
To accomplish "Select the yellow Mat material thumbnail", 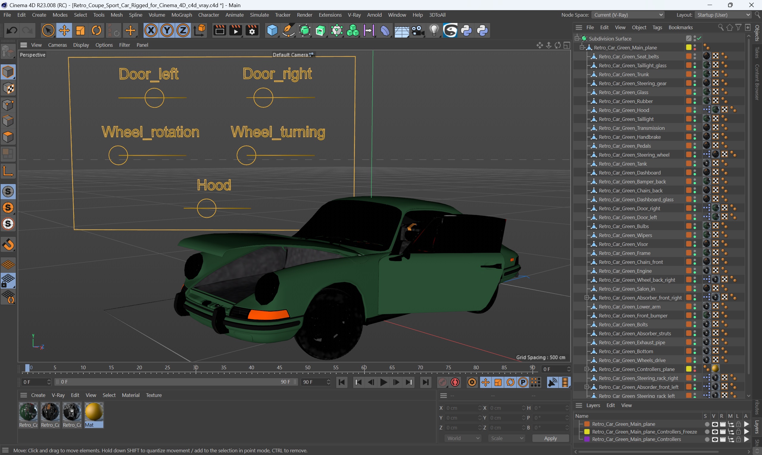I will tap(94, 412).
